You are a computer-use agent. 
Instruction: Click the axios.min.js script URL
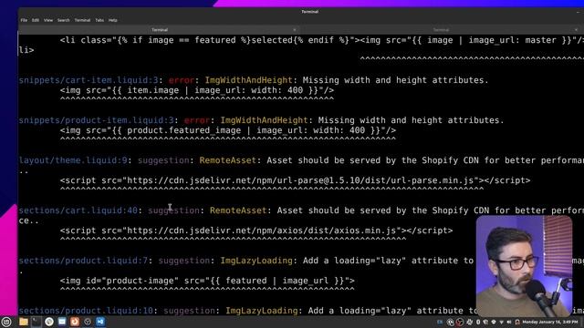coord(261,231)
